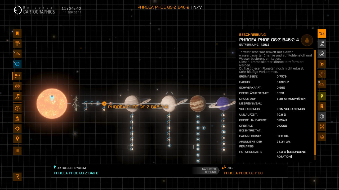Click the ENTFERNUNG: 128LS distance text
Image resolution: width=339 pixels, height=190 pixels.
(254, 45)
